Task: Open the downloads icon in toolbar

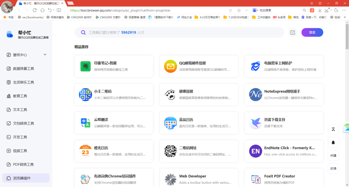Action: coord(319,10)
